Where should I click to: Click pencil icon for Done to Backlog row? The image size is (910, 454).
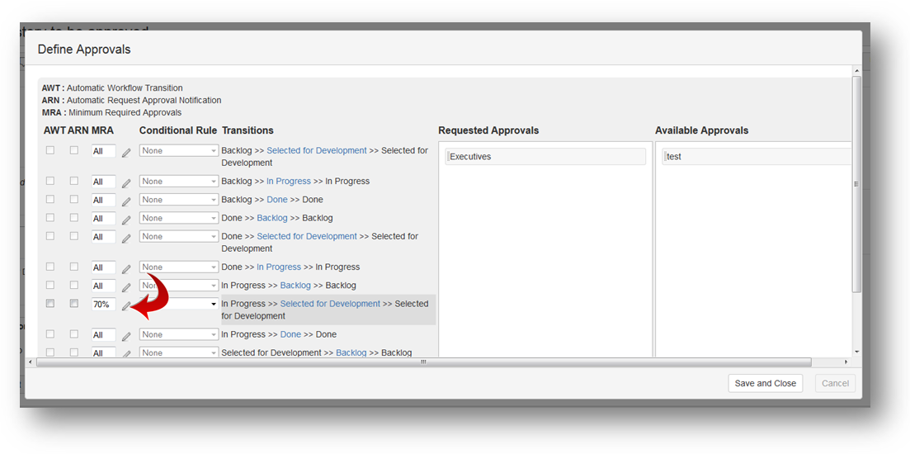pos(126,220)
